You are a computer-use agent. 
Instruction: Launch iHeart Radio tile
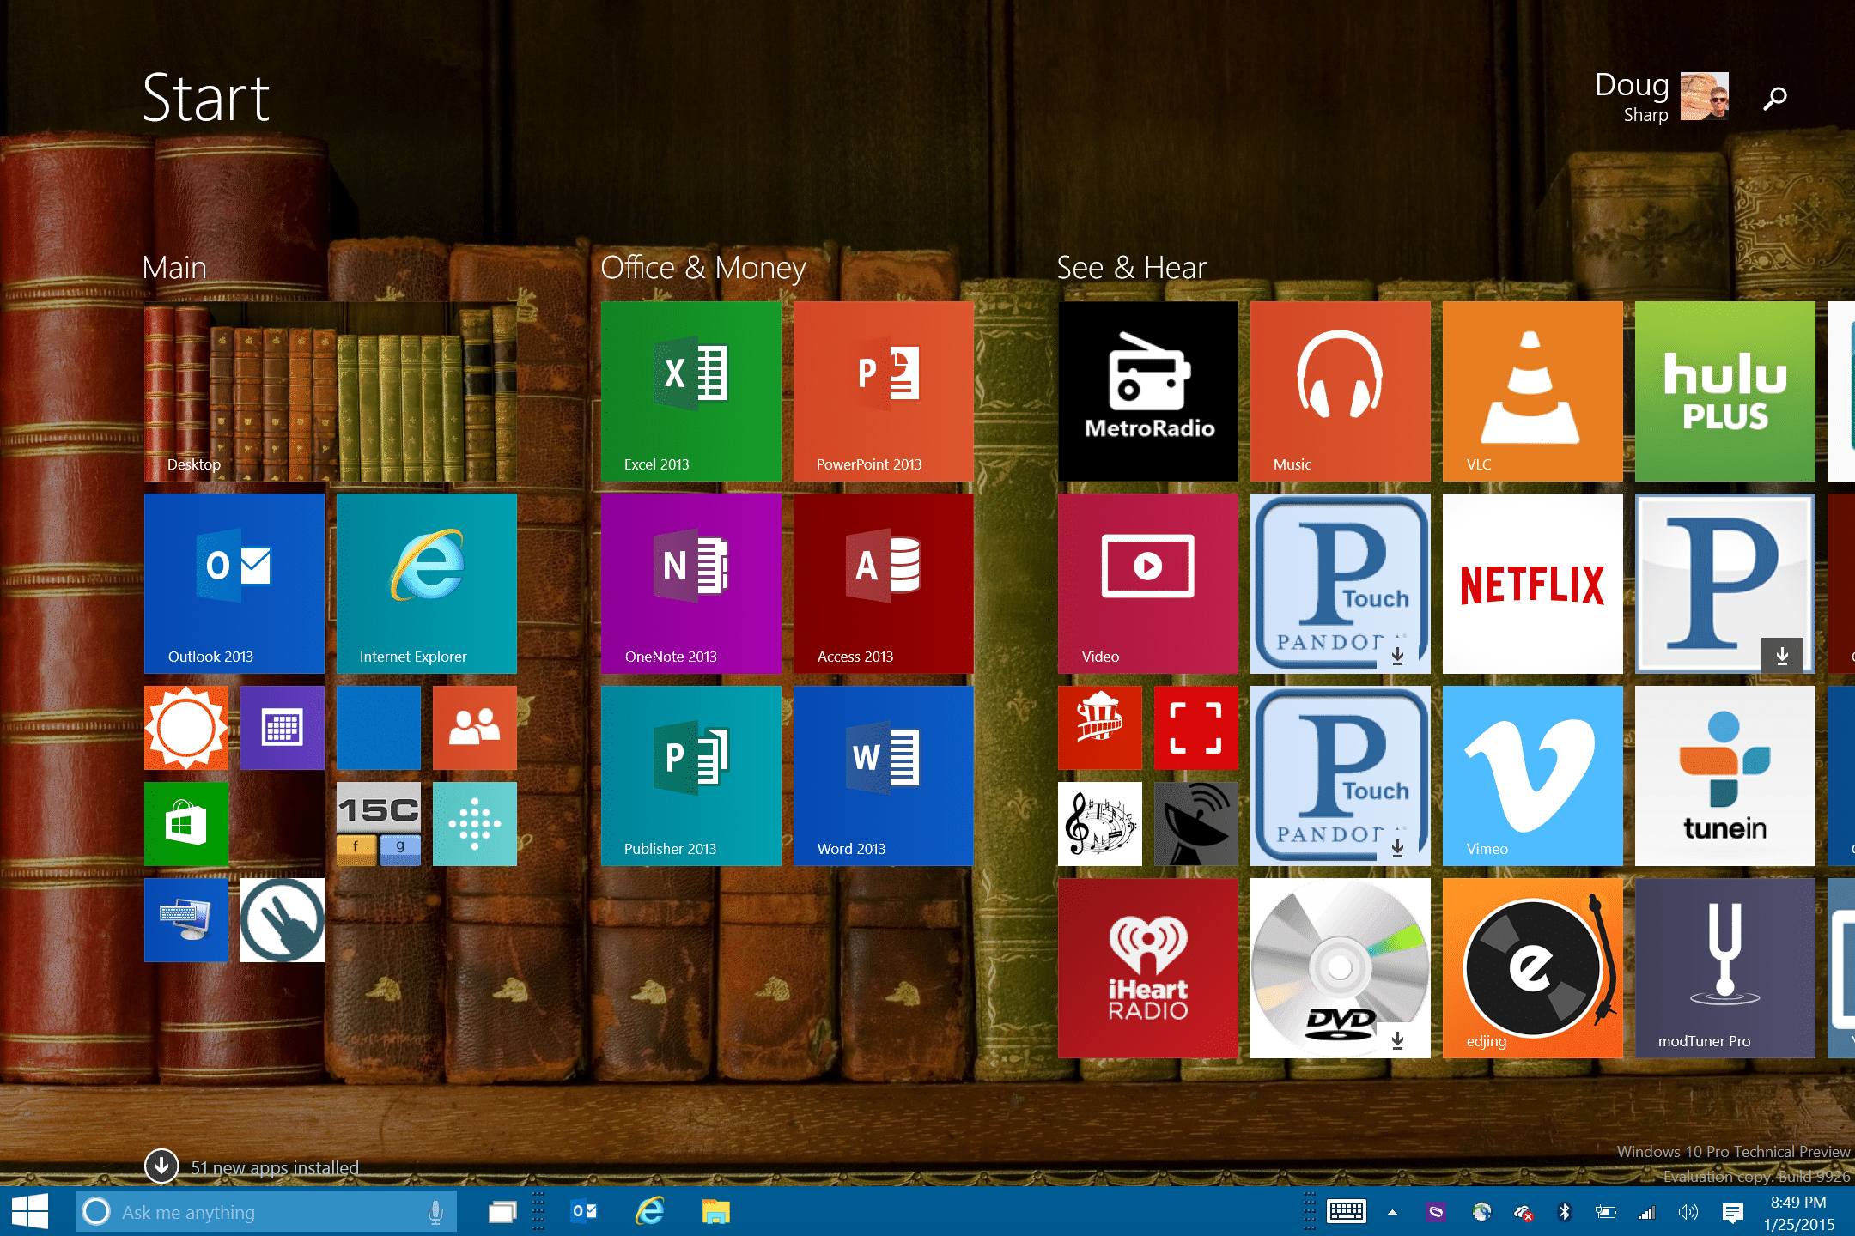coord(1148,968)
